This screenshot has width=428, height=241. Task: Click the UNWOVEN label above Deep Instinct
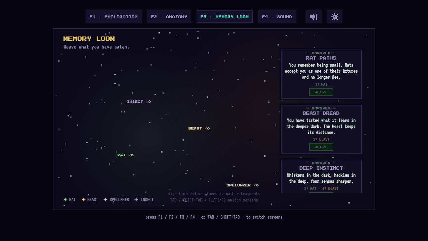(x=321, y=163)
